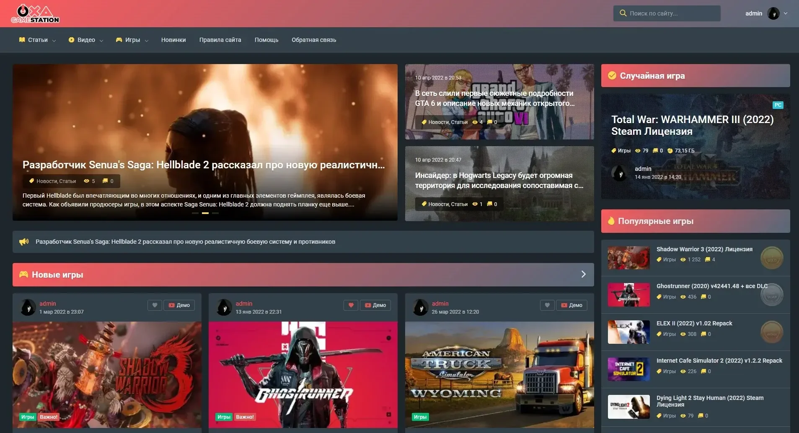799x433 pixels.
Task: Select the active middle carousel indicator
Action: (x=205, y=213)
